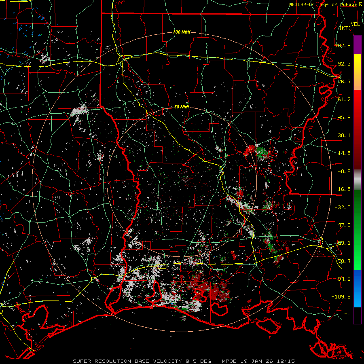364x364 pixels.
Task: Click the 92.3 velocity scale value
Action: tap(344, 63)
